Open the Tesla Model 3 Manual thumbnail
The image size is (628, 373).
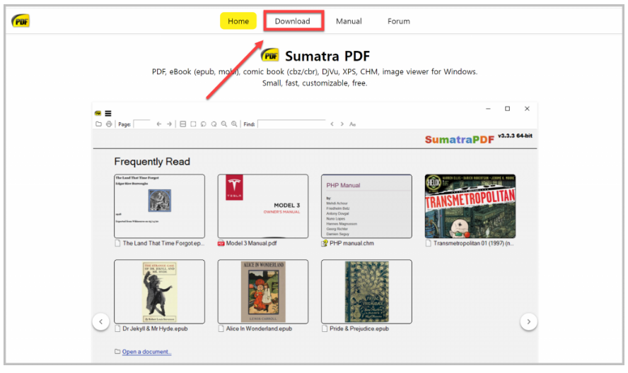tap(263, 206)
